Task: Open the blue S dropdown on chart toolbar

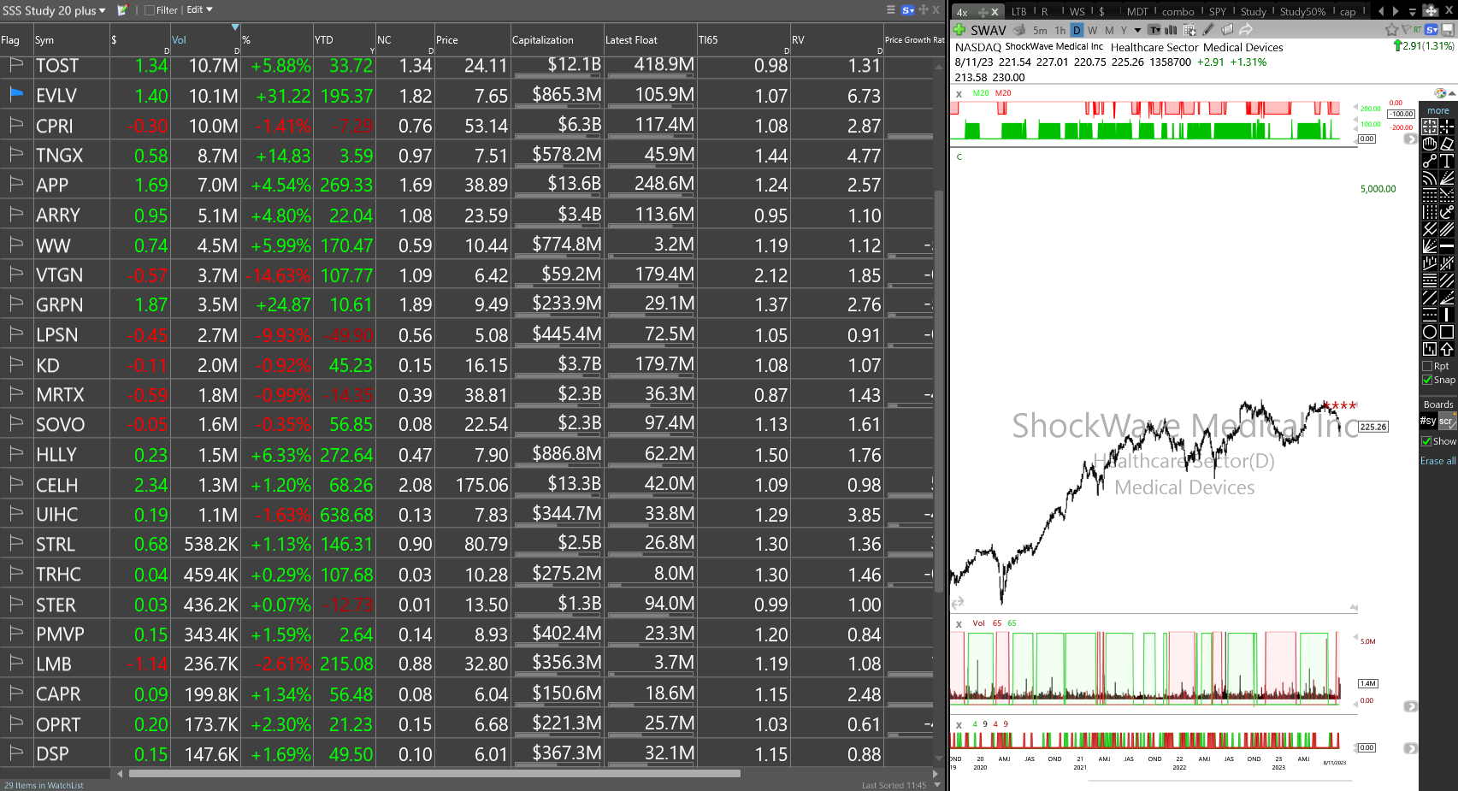Action: [1431, 30]
